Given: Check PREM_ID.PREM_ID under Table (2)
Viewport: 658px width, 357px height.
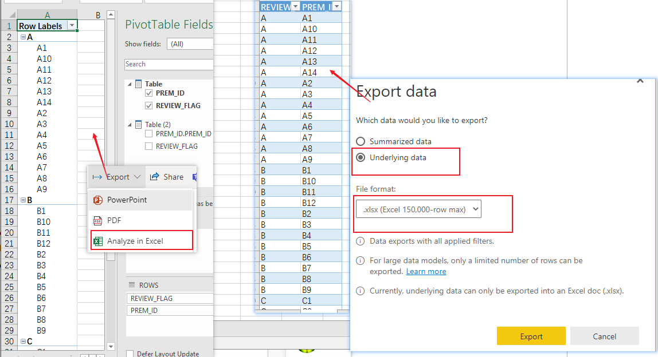Looking at the screenshot, I should (x=148, y=134).
